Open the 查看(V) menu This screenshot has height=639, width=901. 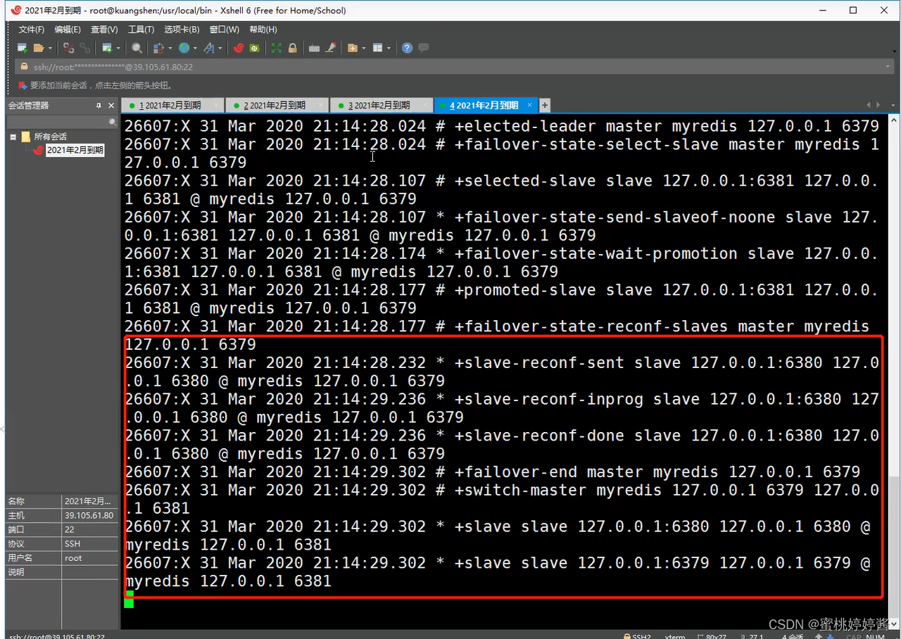[104, 30]
